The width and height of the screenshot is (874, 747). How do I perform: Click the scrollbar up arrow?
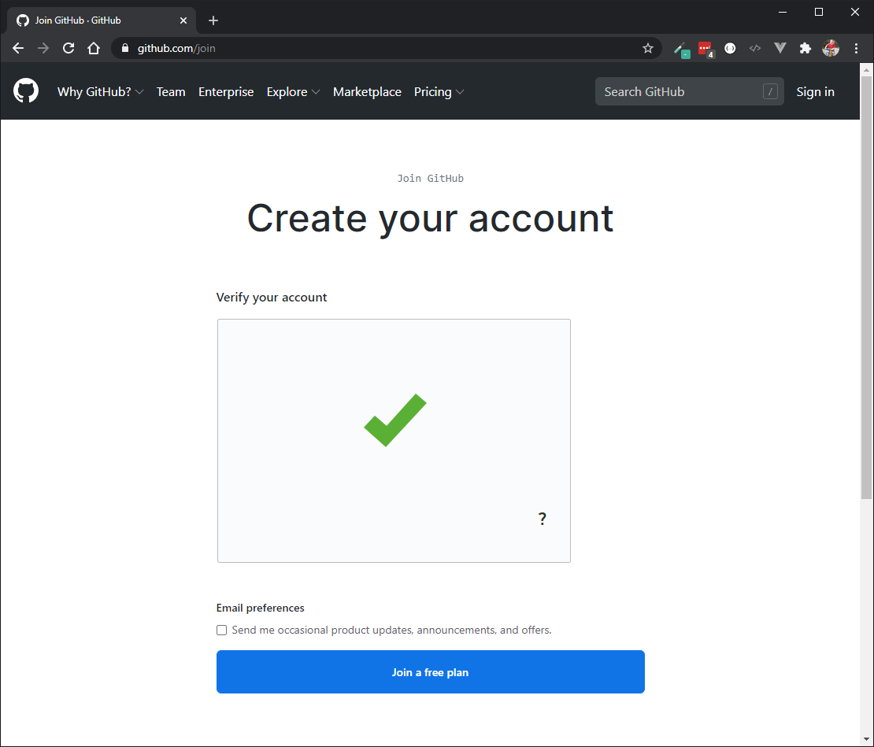pos(866,70)
